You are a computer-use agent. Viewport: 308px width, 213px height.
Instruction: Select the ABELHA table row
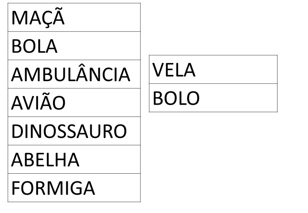pyautogui.click(x=45, y=160)
